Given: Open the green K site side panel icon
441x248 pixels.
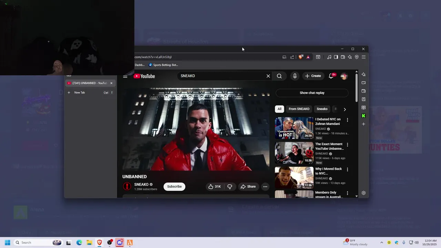Looking at the screenshot, I should (363, 116).
